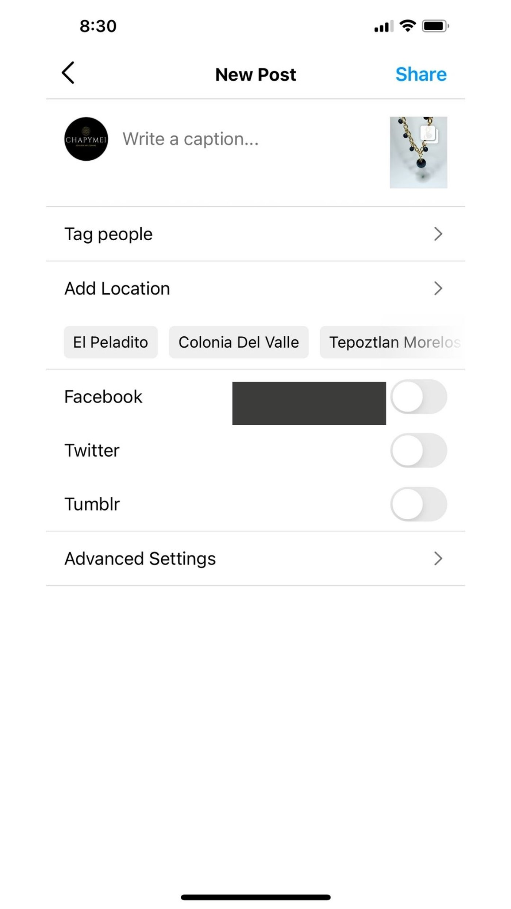The image size is (511, 909).
Task: Tap the back arrow to return
Action: (x=68, y=73)
